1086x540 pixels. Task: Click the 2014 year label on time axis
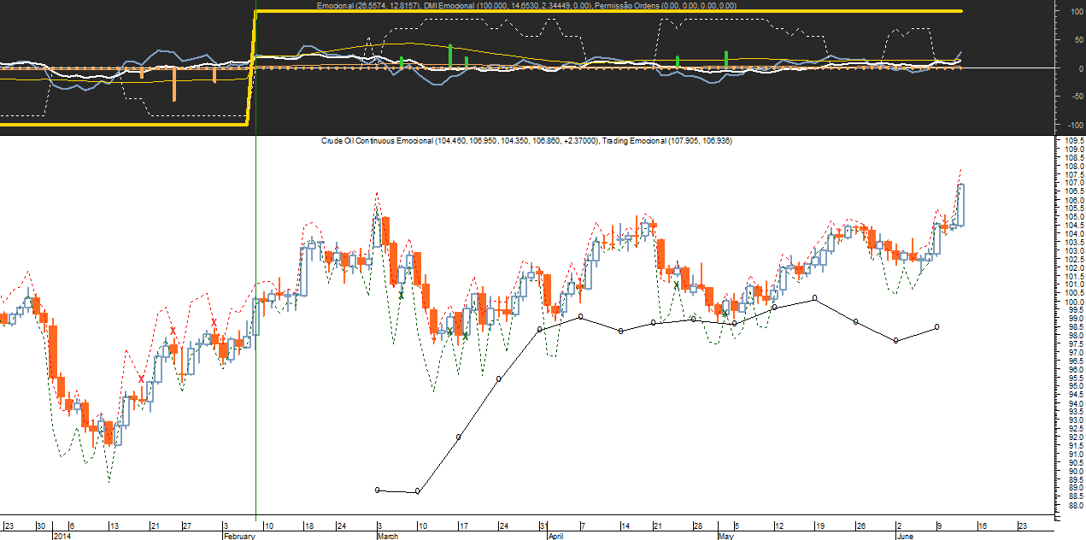tap(62, 536)
